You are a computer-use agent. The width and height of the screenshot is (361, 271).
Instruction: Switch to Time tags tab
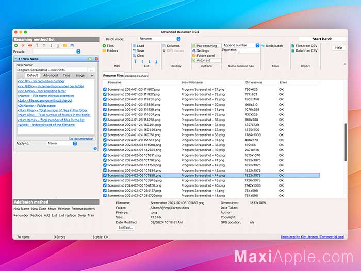(67, 75)
